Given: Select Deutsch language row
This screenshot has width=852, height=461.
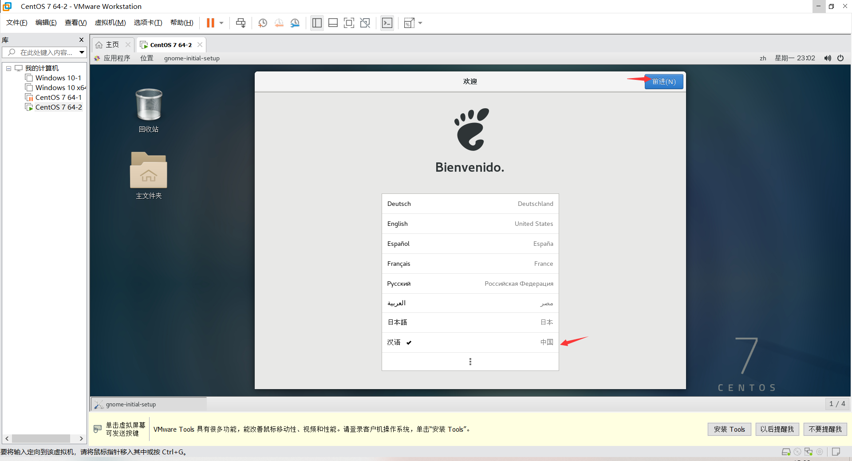Looking at the screenshot, I should [x=470, y=204].
